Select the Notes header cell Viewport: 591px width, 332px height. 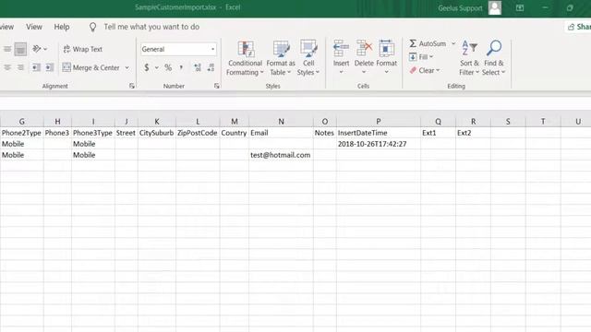324,133
